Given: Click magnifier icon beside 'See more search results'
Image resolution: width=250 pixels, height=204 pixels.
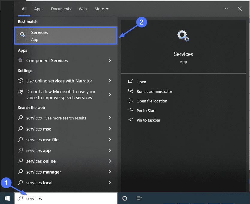Looking at the screenshot, I should [x=20, y=118].
